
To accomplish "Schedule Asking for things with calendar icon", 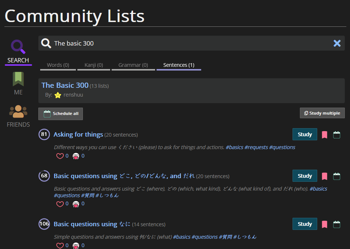I will click(x=337, y=135).
